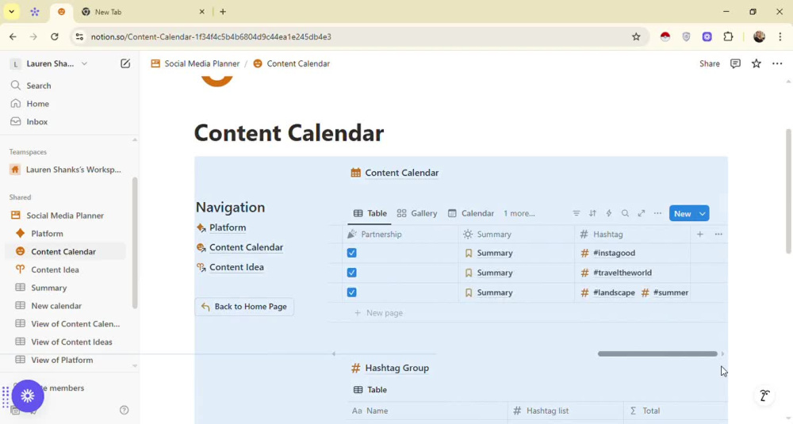
Task: Open a new browser tab
Action: pyautogui.click(x=223, y=12)
